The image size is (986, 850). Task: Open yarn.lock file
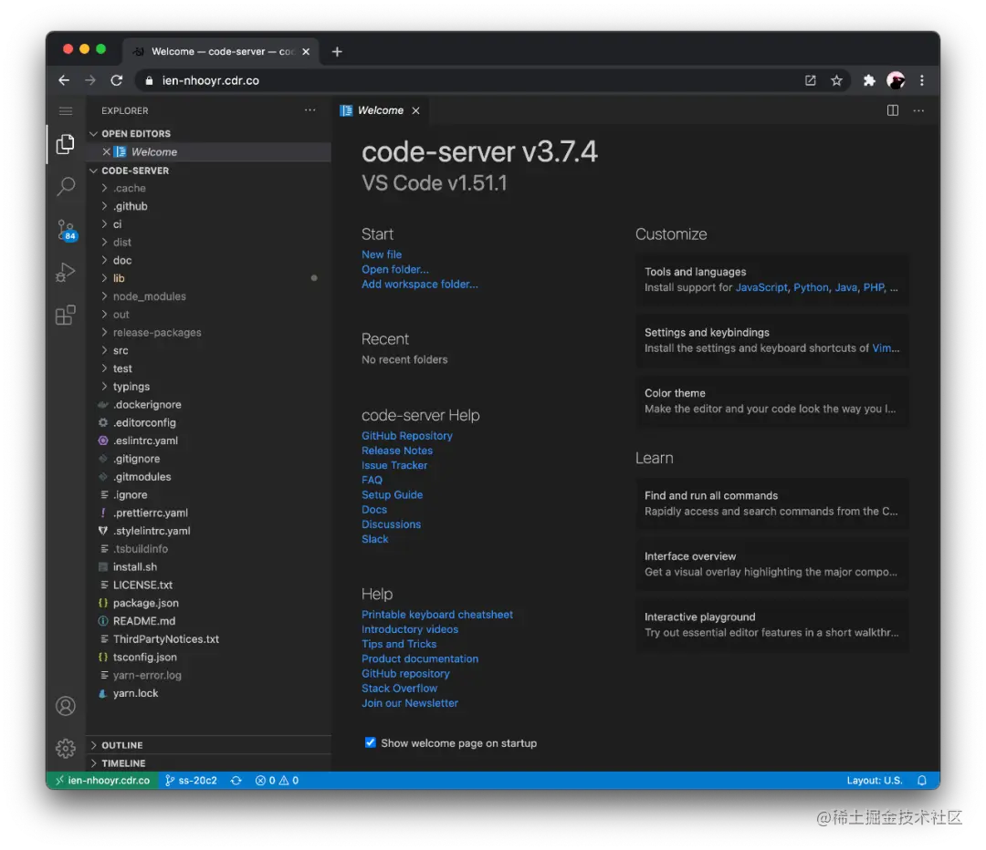tap(207, 693)
